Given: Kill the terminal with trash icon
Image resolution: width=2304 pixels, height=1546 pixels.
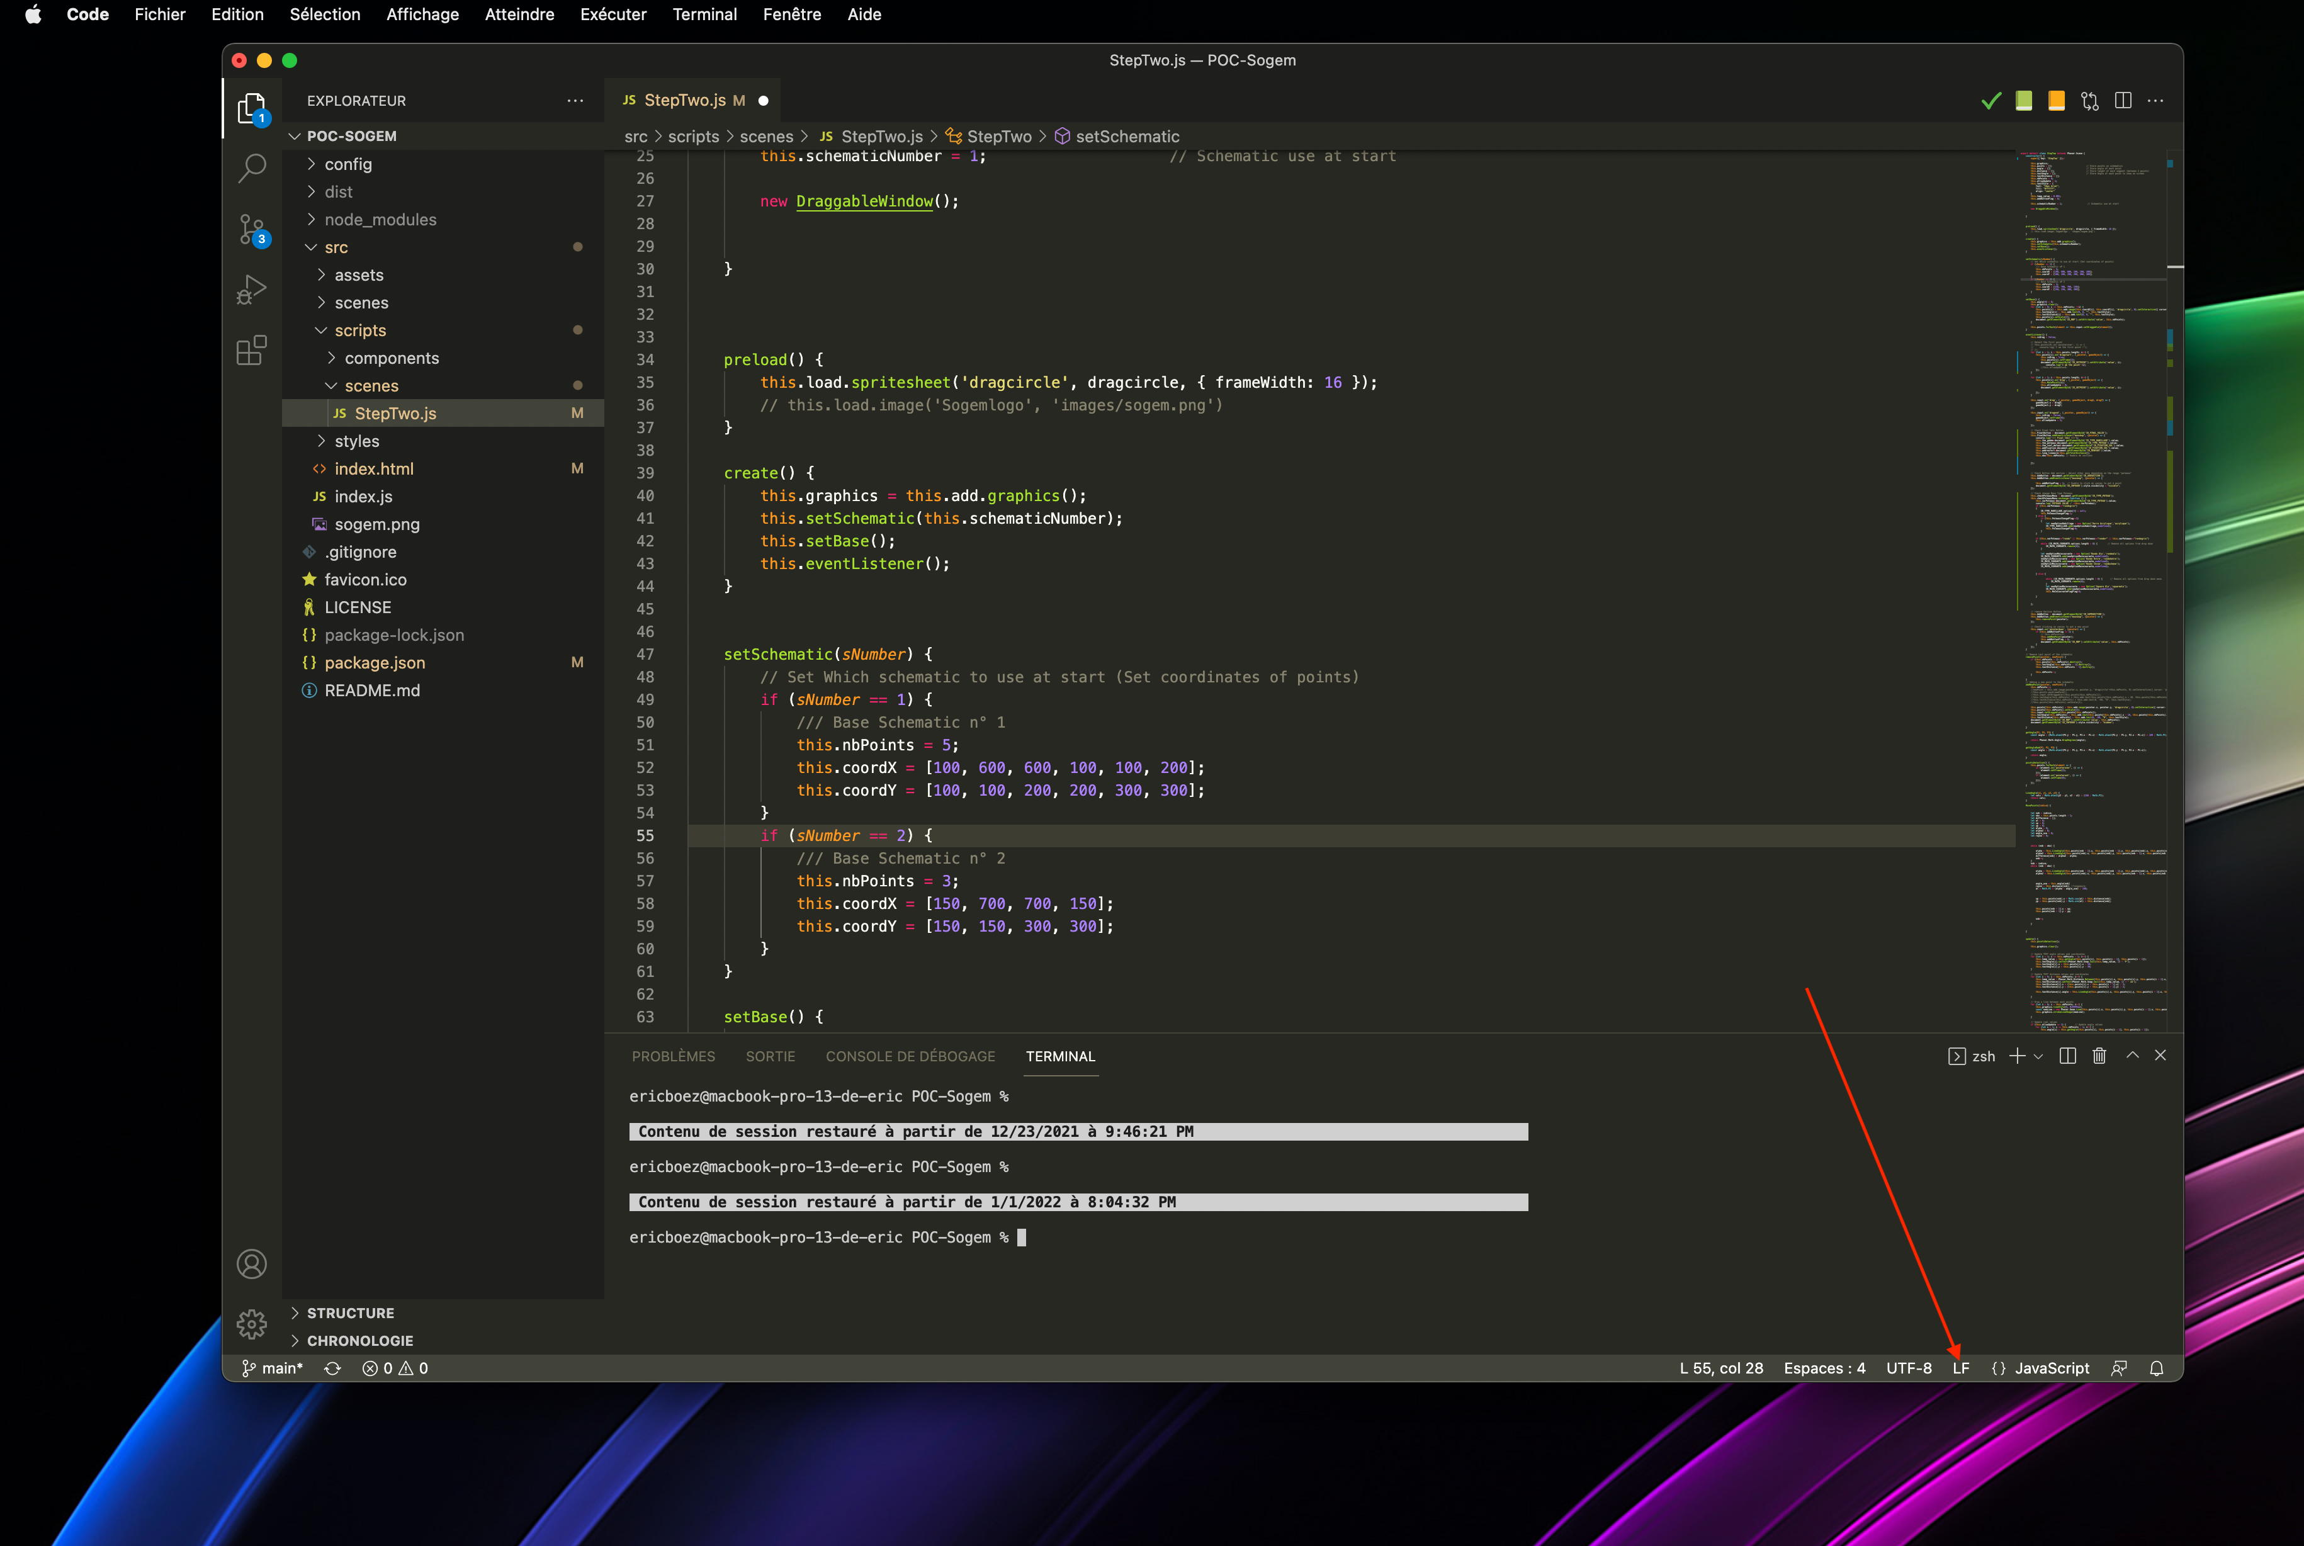Looking at the screenshot, I should pyautogui.click(x=2100, y=1056).
